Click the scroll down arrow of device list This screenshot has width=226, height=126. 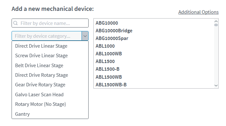pyautogui.click(x=216, y=85)
